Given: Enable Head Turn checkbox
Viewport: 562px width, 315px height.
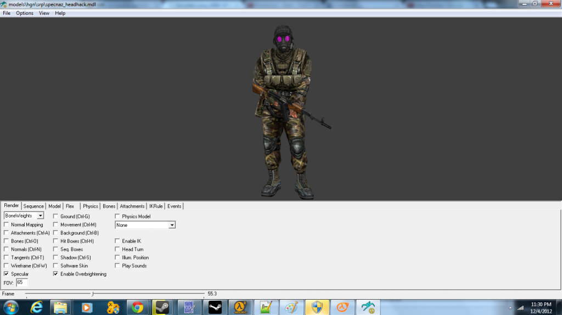Looking at the screenshot, I should 117,249.
